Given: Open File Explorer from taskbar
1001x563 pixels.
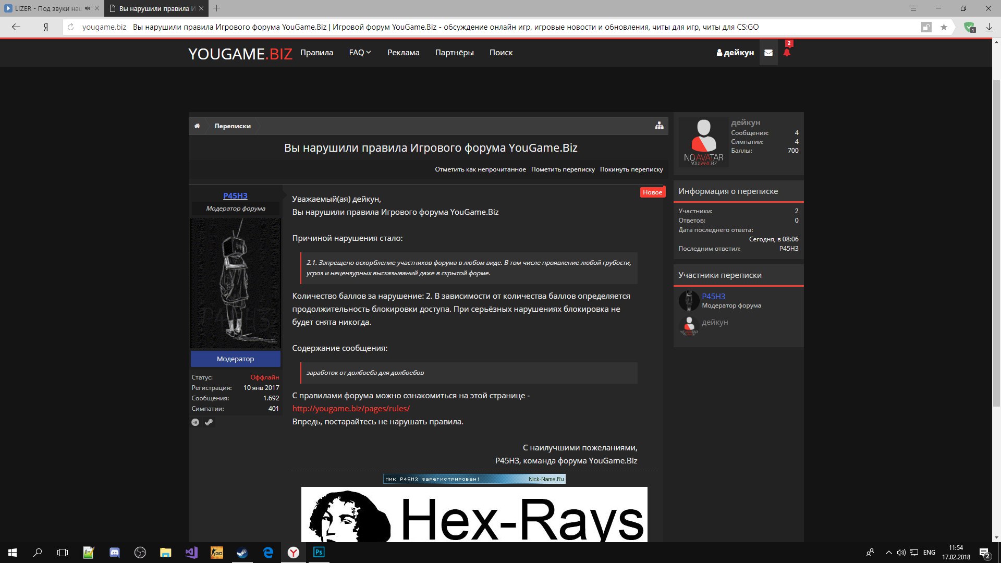Looking at the screenshot, I should [166, 553].
